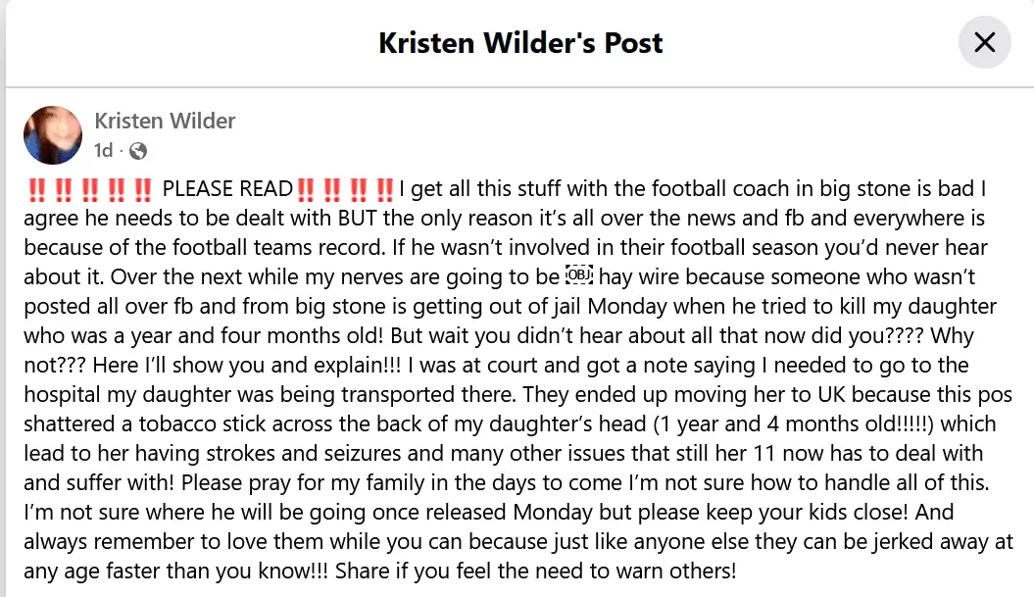1034x597 pixels.
Task: Close the Kristen Wilder's Post dialog
Action: pyautogui.click(x=984, y=43)
